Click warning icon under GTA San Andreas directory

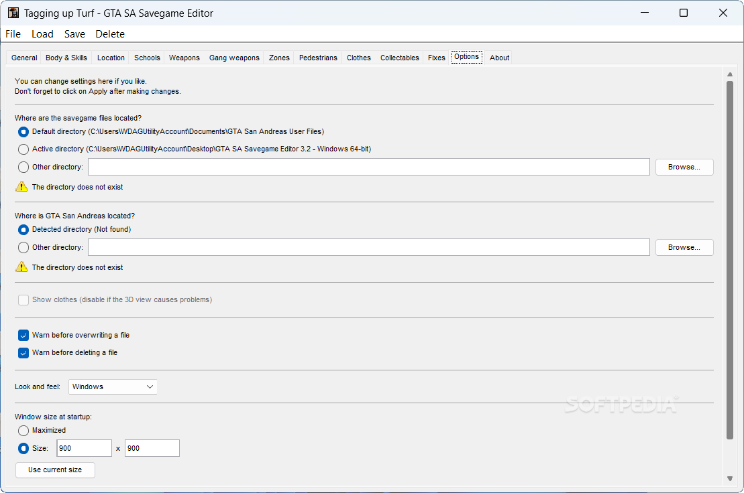[x=21, y=267]
